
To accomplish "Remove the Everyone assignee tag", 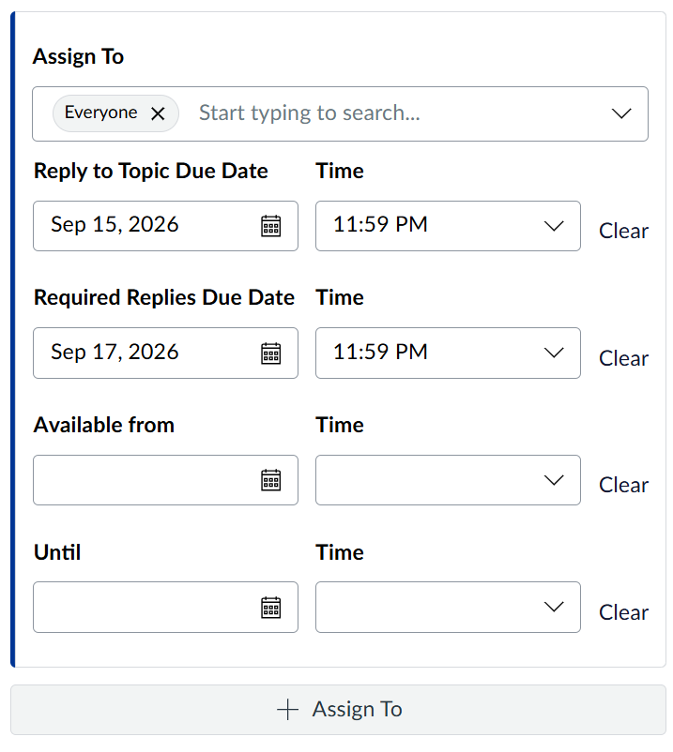I will [158, 113].
